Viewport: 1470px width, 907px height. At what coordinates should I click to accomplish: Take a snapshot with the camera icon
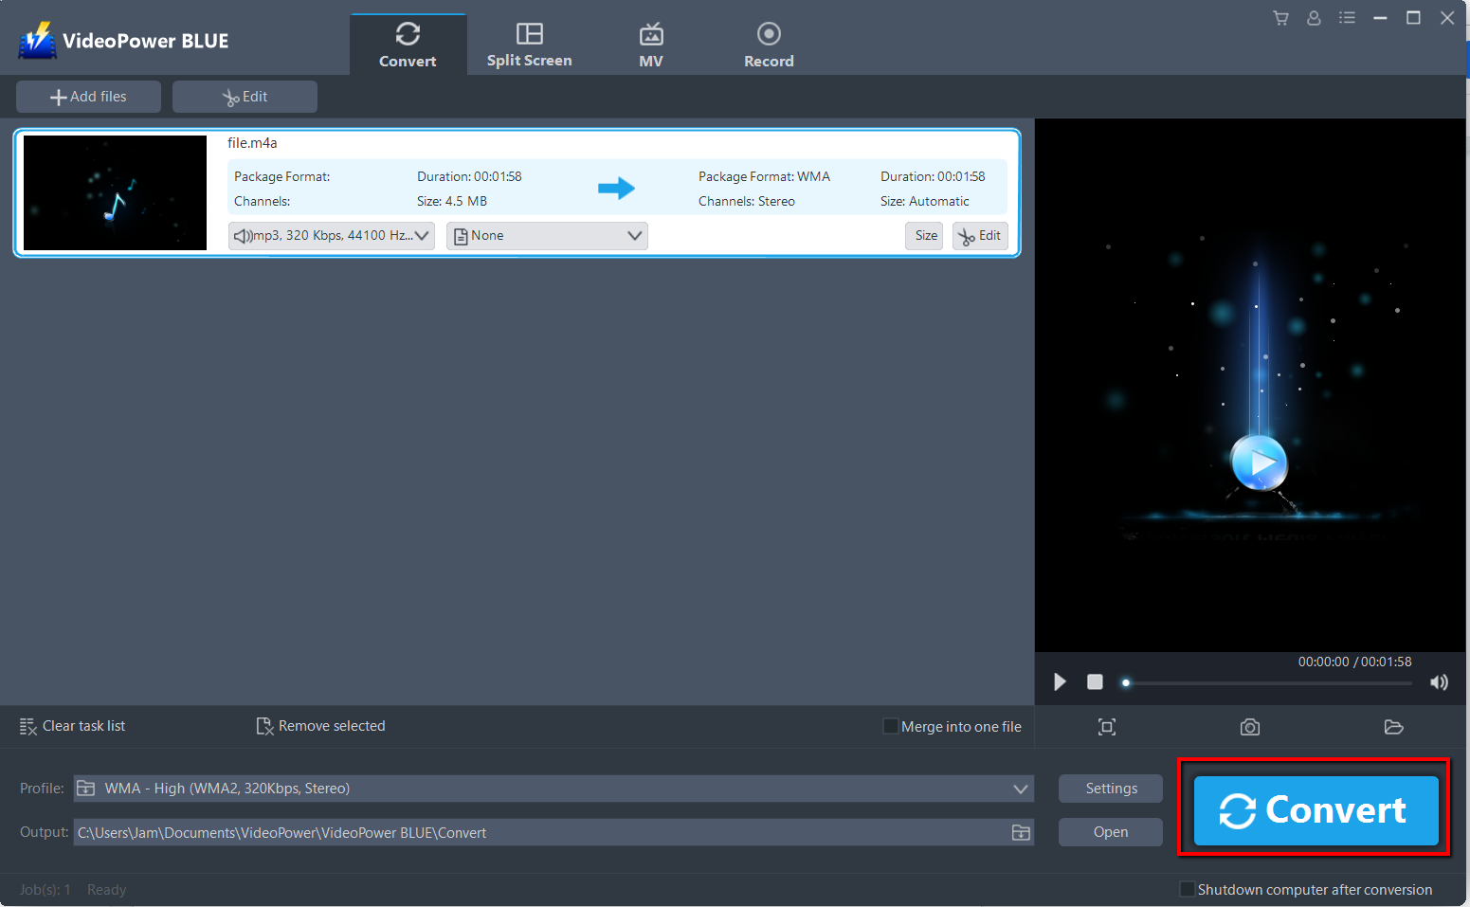[1249, 727]
